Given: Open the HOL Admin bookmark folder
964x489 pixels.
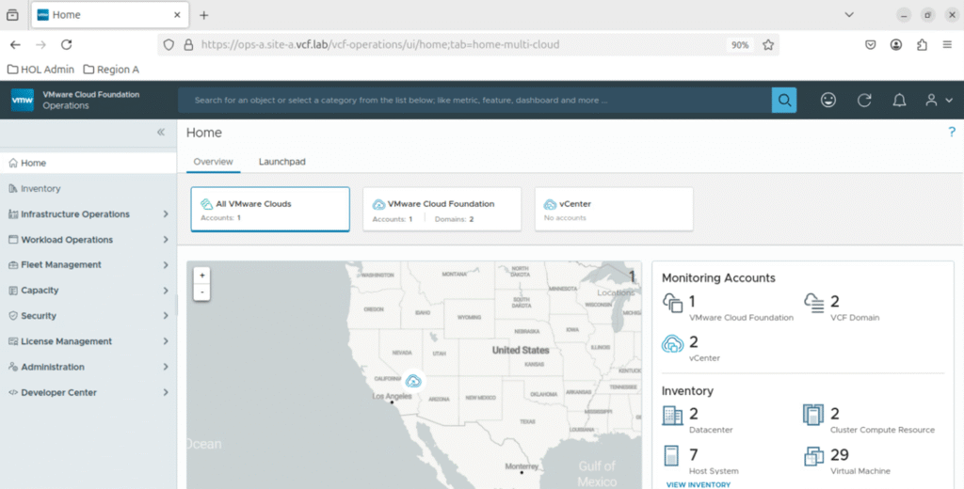Looking at the screenshot, I should pos(40,70).
